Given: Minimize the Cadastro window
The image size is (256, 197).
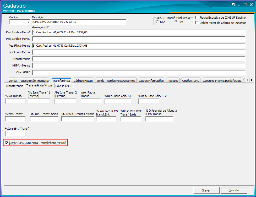Looking at the screenshot, I should click(x=239, y=5).
